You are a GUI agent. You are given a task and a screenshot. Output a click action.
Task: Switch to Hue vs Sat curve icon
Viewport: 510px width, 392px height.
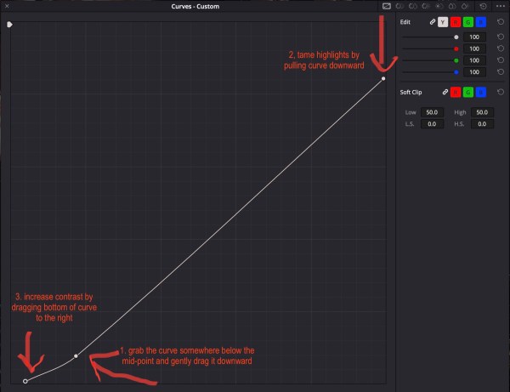coord(413,6)
